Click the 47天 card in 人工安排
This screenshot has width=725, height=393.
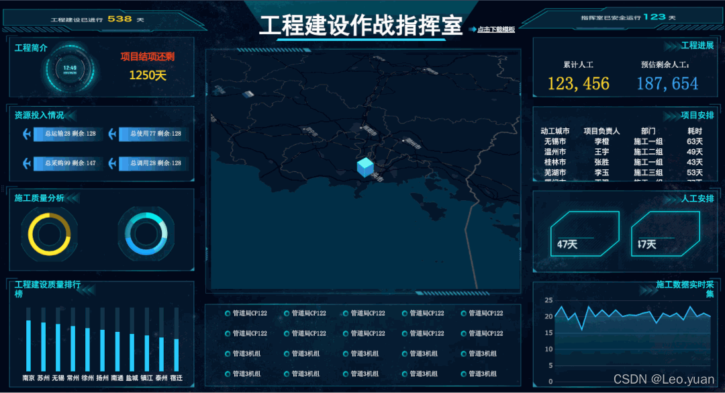(585, 234)
